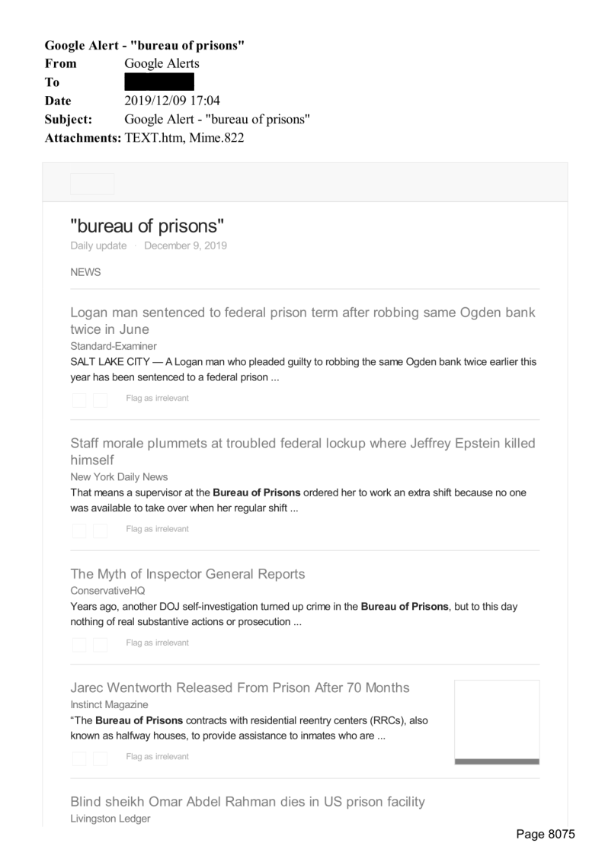The height and width of the screenshot is (856, 605).
Task: Open the Jarec Wentworth Released From Prison headline
Action: pyautogui.click(x=239, y=688)
